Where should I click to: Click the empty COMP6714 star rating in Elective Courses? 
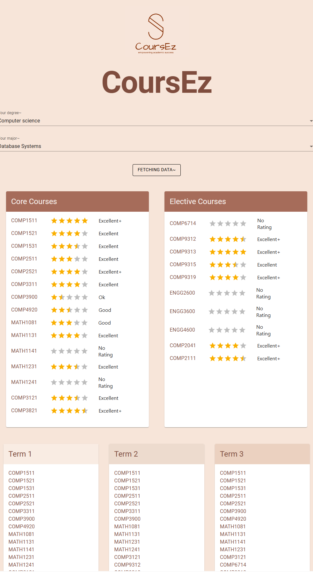[228, 224]
